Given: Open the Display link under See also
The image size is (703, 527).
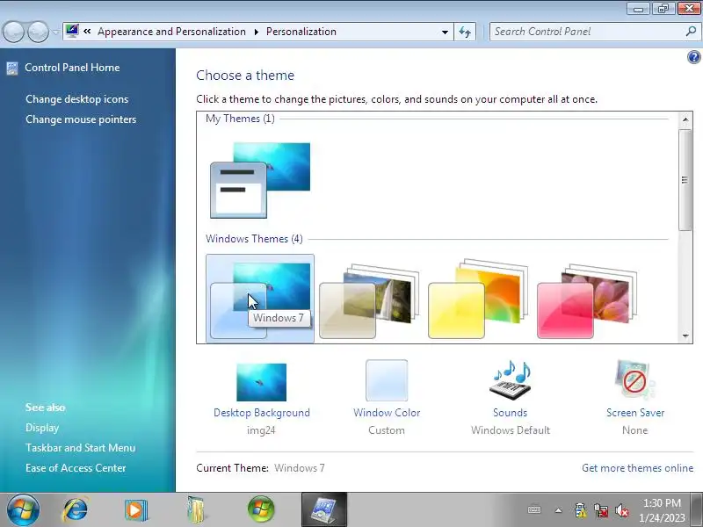Looking at the screenshot, I should pyautogui.click(x=42, y=428).
